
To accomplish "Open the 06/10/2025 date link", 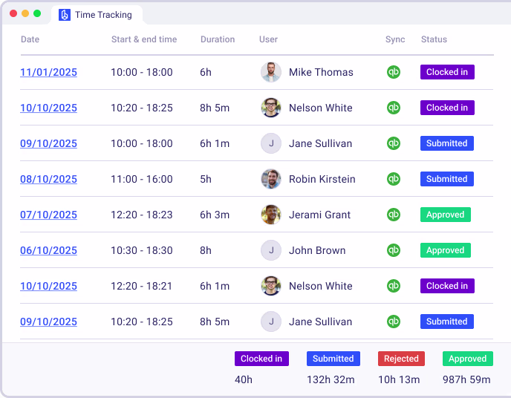I will pos(48,250).
